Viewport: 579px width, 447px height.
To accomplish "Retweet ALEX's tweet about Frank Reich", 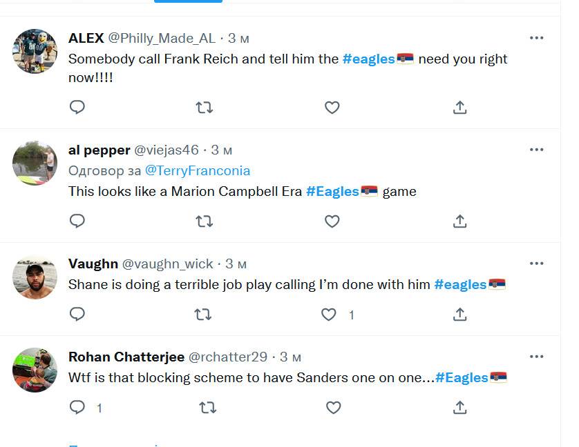I will (204, 107).
